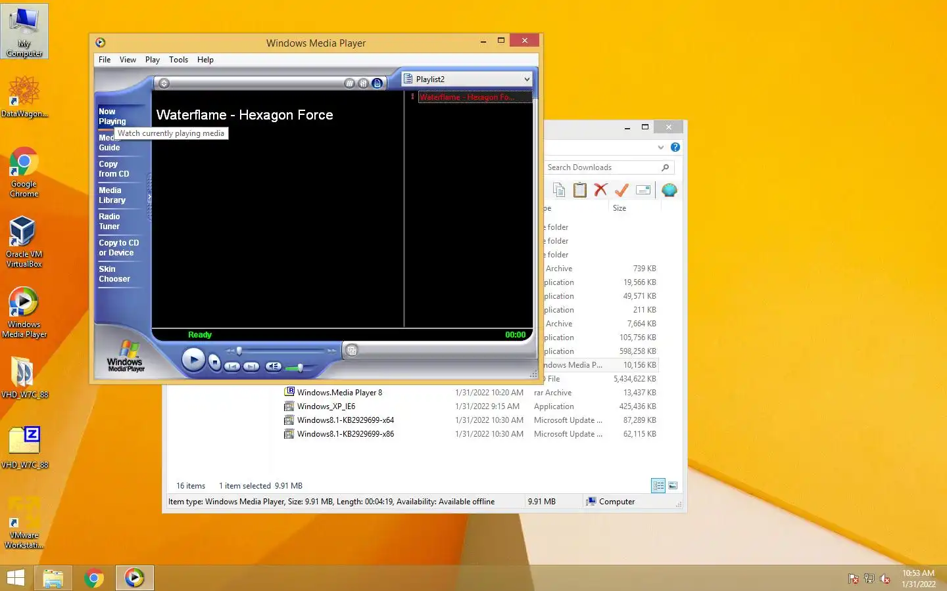Viewport: 947px width, 591px height.
Task: Start playback with the Play button
Action: coord(193,359)
